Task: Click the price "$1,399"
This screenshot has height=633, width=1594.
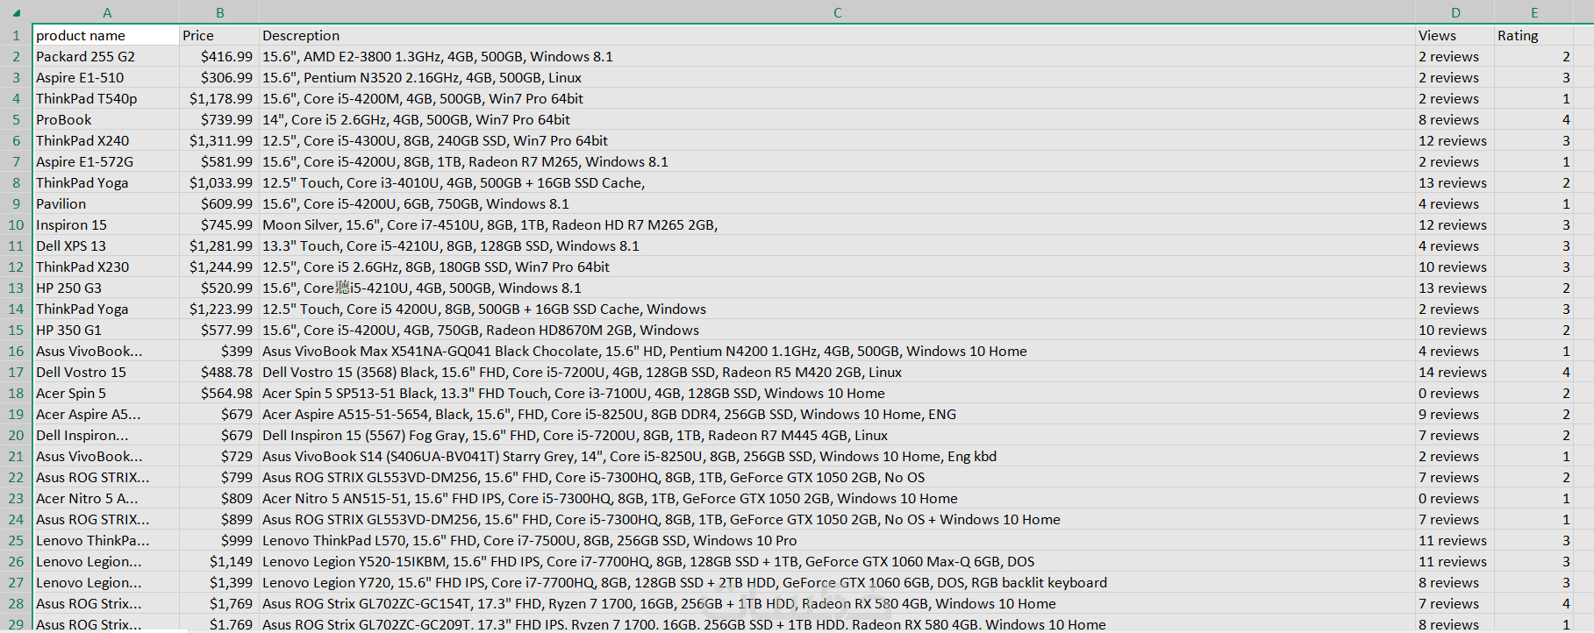Action: point(219,582)
